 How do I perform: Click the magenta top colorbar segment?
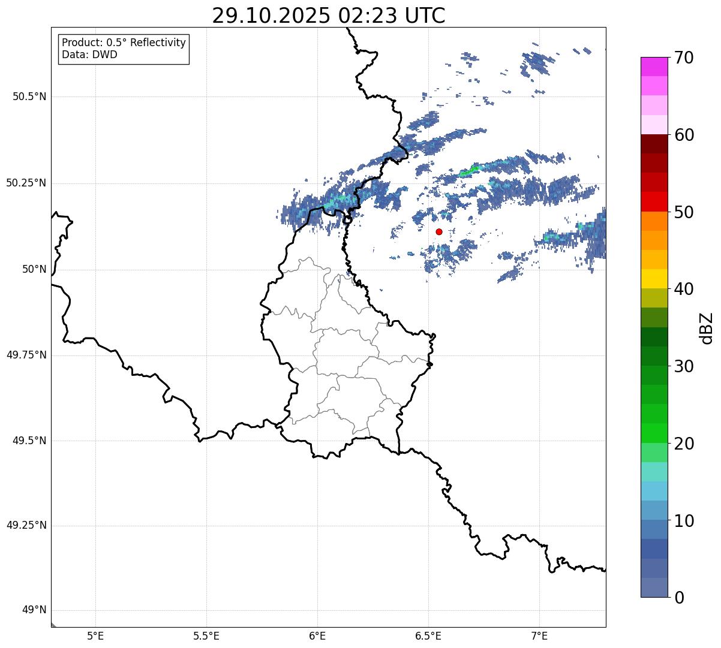click(654, 67)
